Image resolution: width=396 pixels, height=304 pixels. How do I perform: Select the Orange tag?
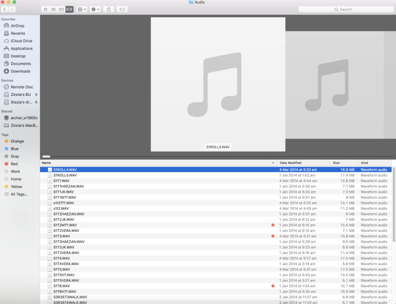tap(17, 141)
